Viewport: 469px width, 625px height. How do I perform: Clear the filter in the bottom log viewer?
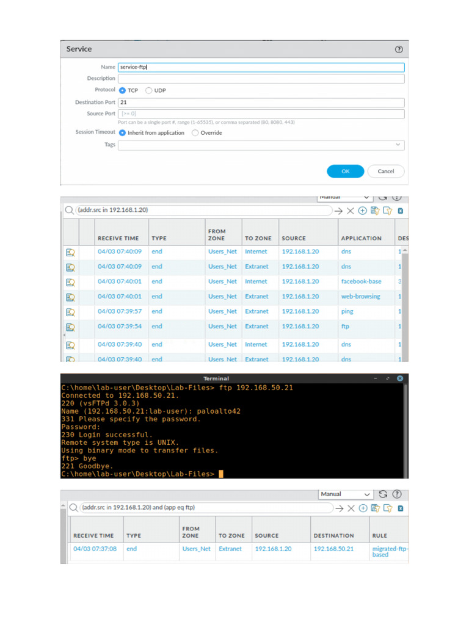tap(350, 507)
